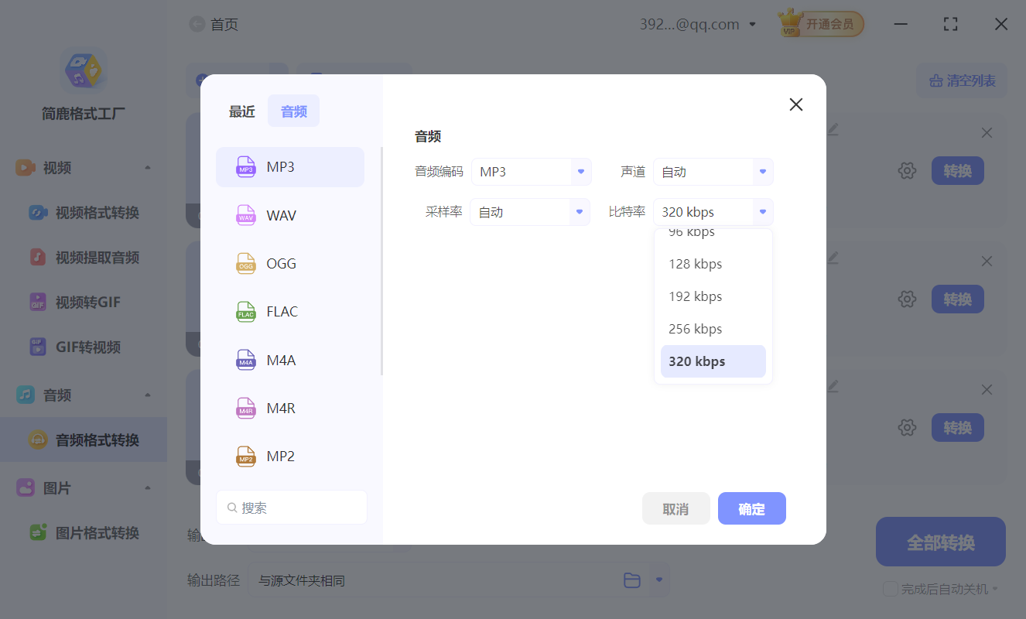Start converting all files with 全部转换
Screen dimensions: 1026x619
(x=940, y=542)
